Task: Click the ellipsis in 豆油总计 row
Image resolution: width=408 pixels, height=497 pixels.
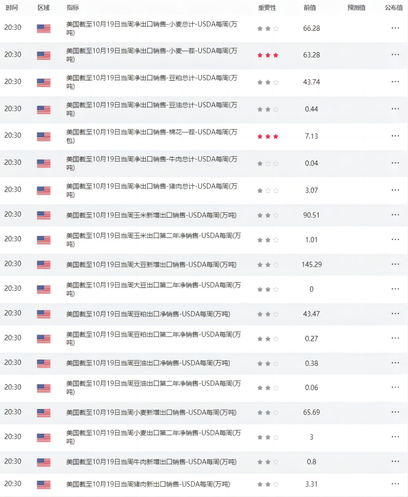Action: click(395, 109)
